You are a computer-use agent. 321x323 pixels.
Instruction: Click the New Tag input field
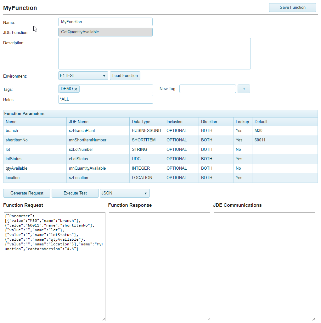click(207, 89)
